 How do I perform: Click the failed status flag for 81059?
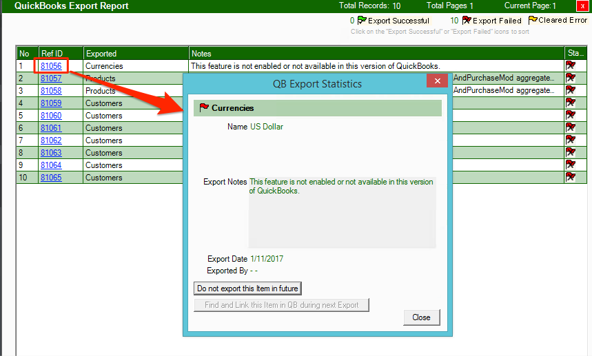click(571, 103)
